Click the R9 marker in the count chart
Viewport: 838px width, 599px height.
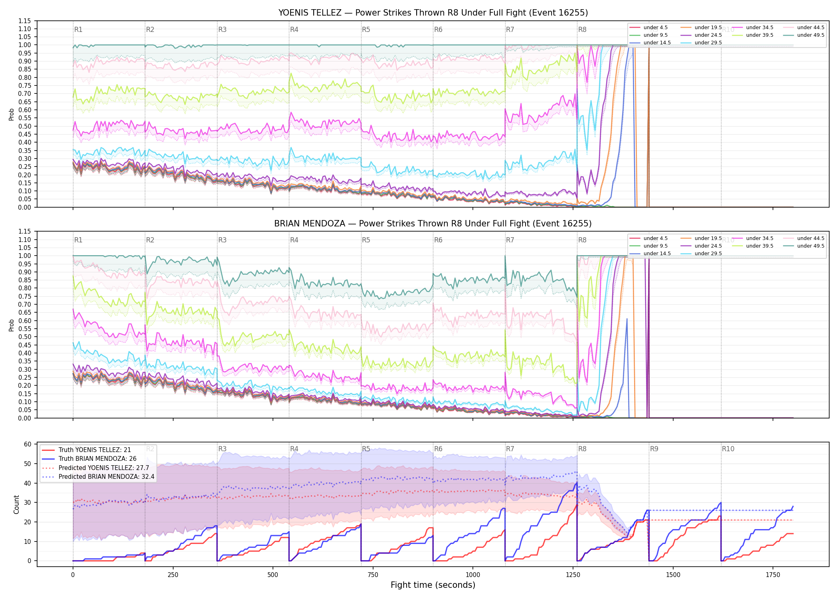click(x=654, y=449)
